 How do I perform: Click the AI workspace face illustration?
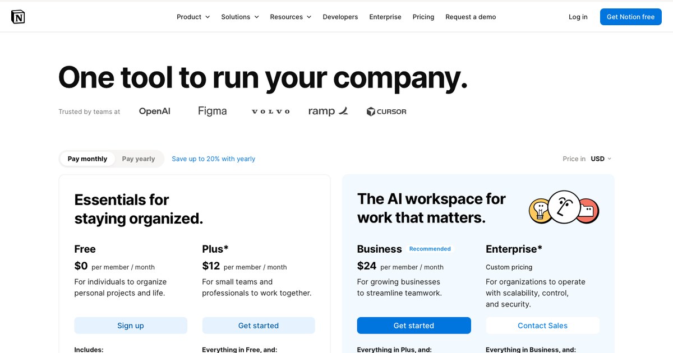564,206
